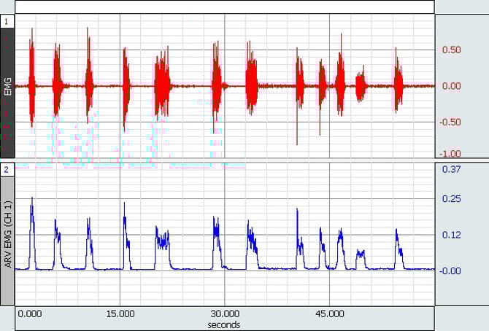Click the 0.50 value on EMG scale
Viewport: 489px width, 331px height.
click(x=451, y=50)
